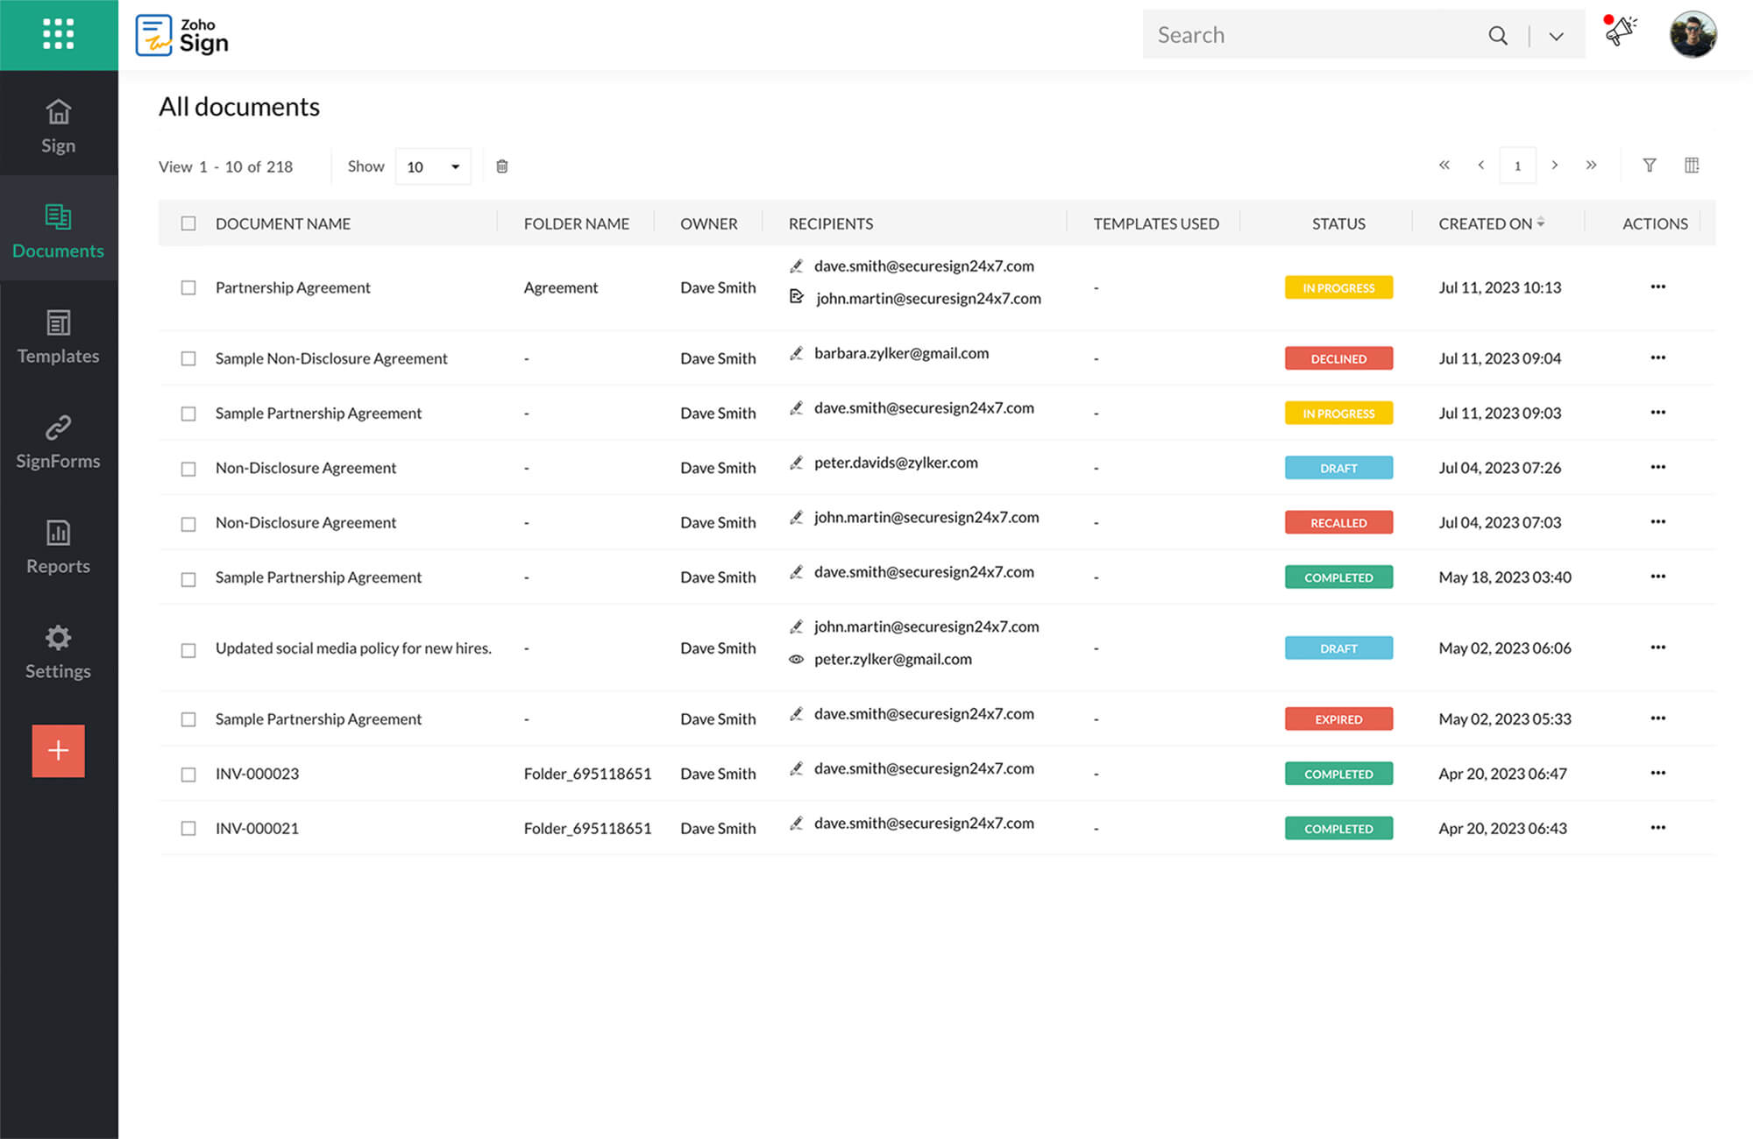The width and height of the screenshot is (1753, 1139).
Task: Open the filter funnel icon
Action: (x=1649, y=166)
